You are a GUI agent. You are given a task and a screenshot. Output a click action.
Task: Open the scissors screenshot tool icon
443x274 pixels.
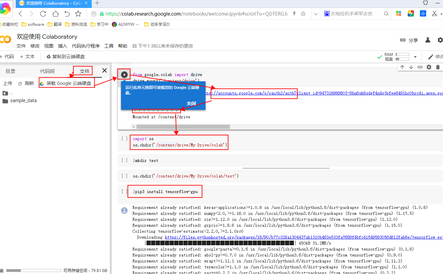435,14
